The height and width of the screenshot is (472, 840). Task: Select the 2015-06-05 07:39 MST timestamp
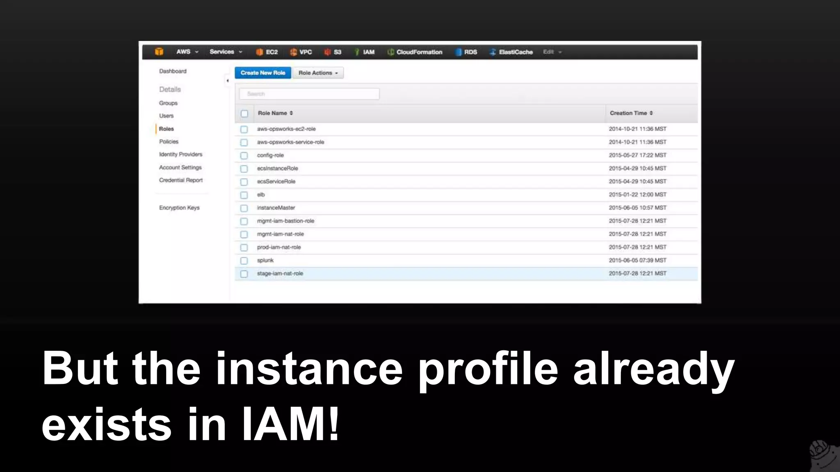point(637,260)
